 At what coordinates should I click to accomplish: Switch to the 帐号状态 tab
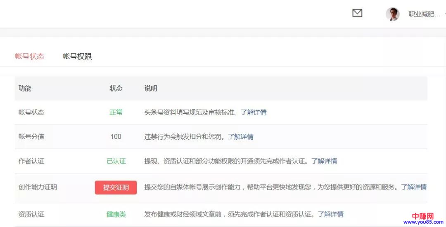pyautogui.click(x=29, y=56)
